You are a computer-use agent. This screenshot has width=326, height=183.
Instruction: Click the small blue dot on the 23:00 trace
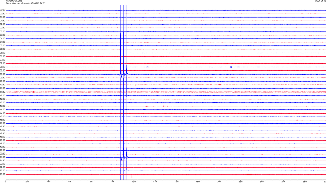click(16, 171)
